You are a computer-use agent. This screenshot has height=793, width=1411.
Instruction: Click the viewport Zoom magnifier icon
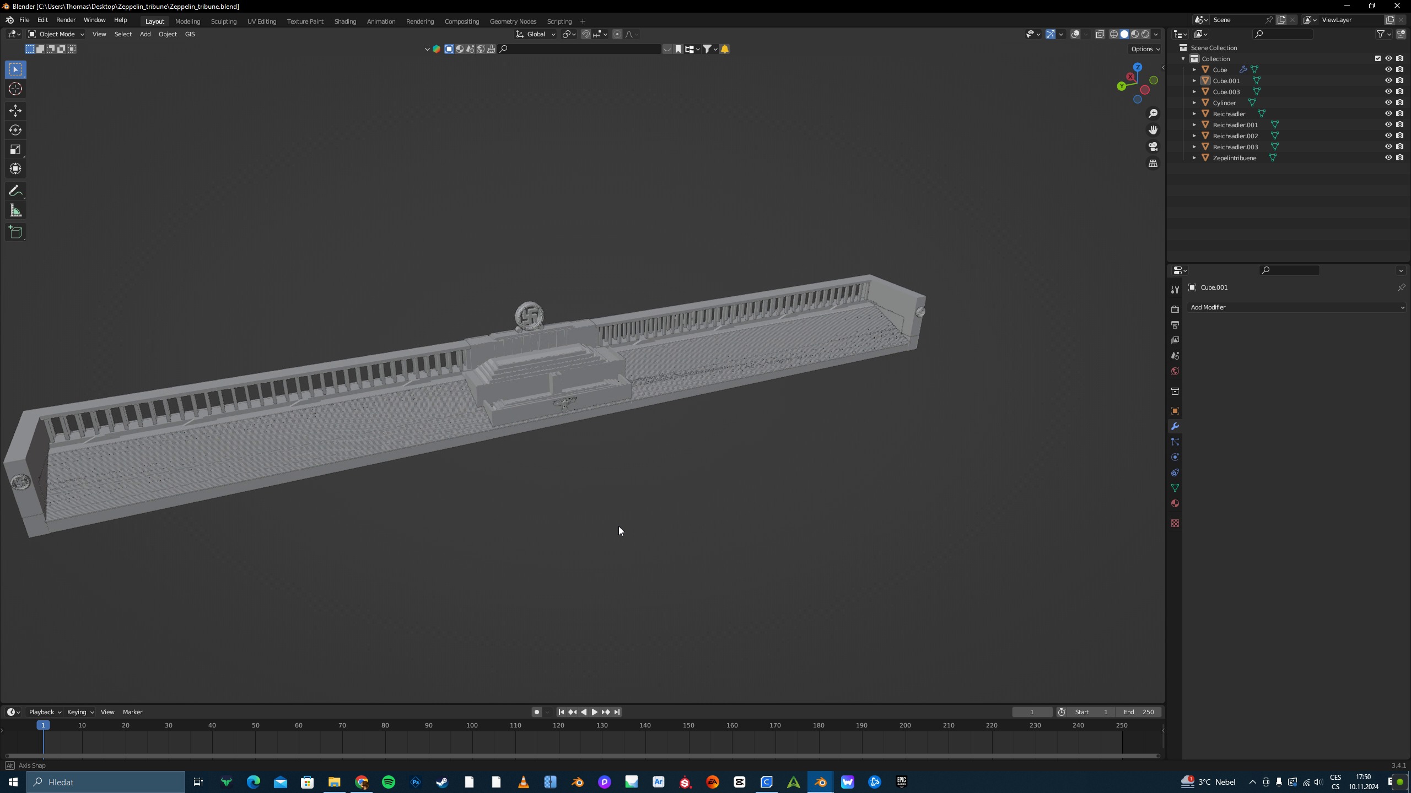1153,113
